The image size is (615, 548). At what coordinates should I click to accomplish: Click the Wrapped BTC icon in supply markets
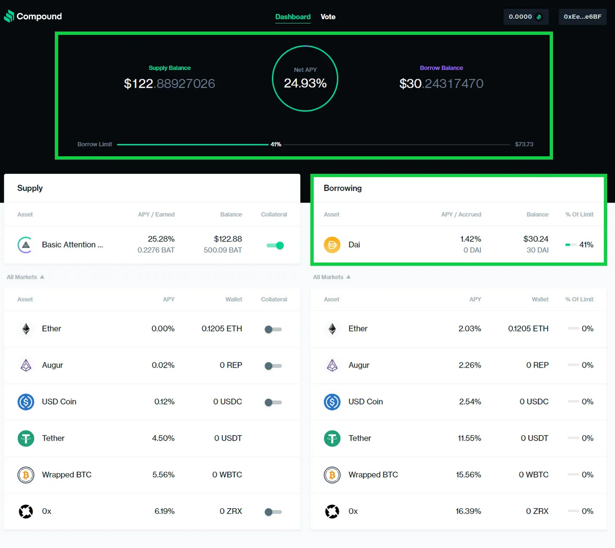coord(26,475)
